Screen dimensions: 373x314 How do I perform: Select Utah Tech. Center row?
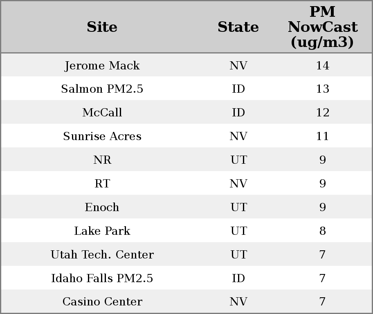click(x=102, y=255)
